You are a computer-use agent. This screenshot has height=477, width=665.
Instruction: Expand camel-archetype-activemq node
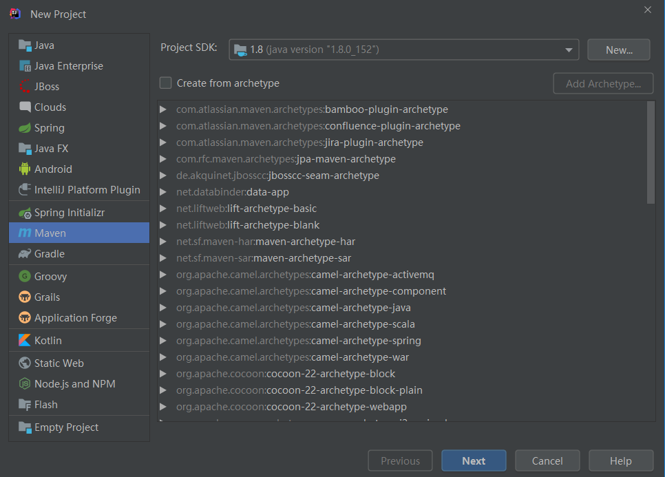point(163,275)
